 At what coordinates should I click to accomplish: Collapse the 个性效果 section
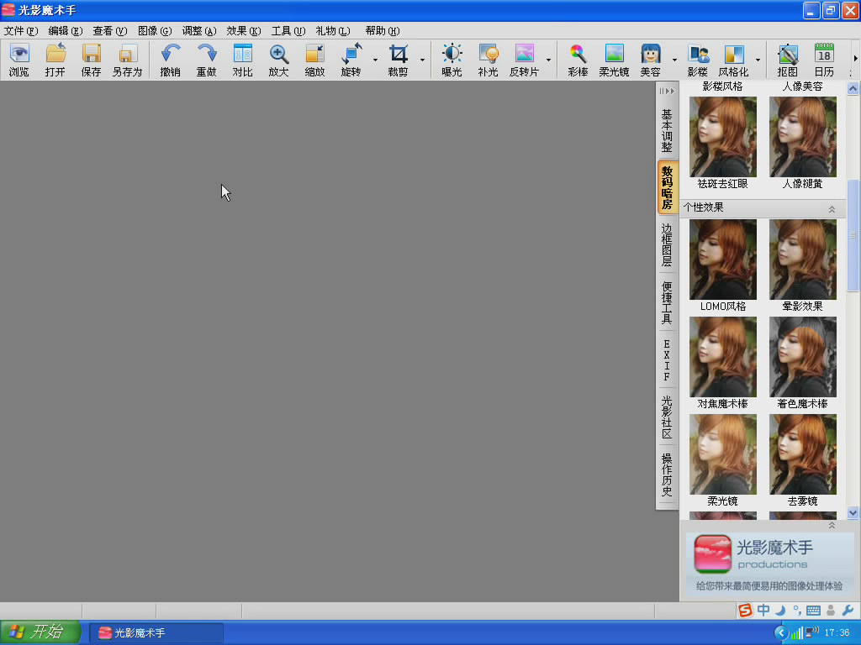click(832, 209)
